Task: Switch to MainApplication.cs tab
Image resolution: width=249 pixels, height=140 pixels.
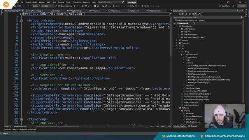Action: [x=74, y=11]
